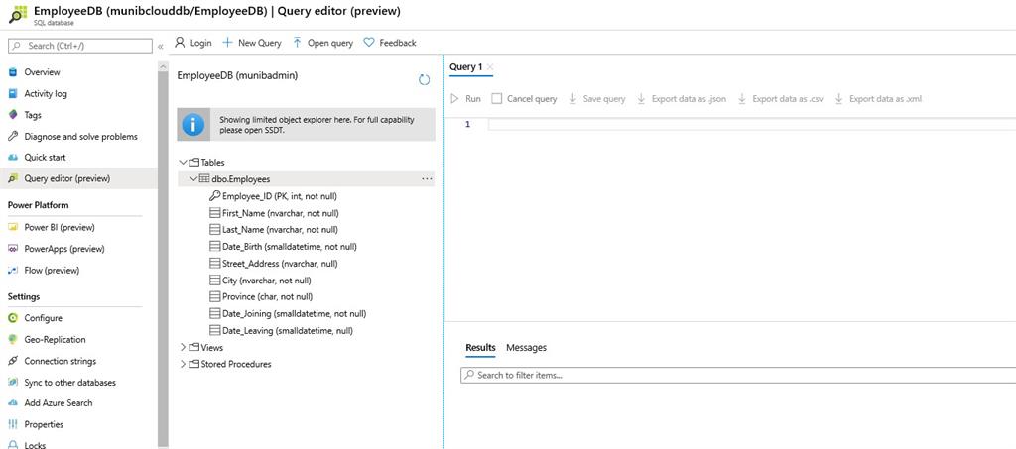Collapse the sidebar with the double chevron

(x=161, y=46)
